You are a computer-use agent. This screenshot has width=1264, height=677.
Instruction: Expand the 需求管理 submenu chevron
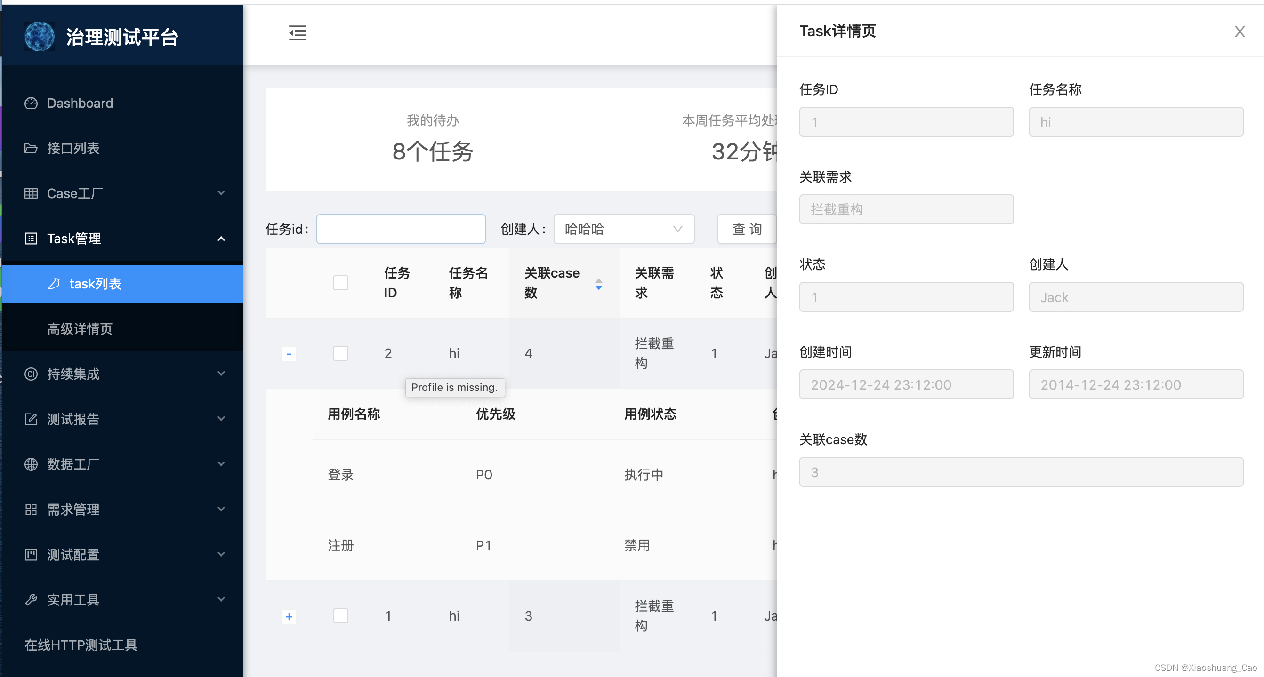pos(221,509)
